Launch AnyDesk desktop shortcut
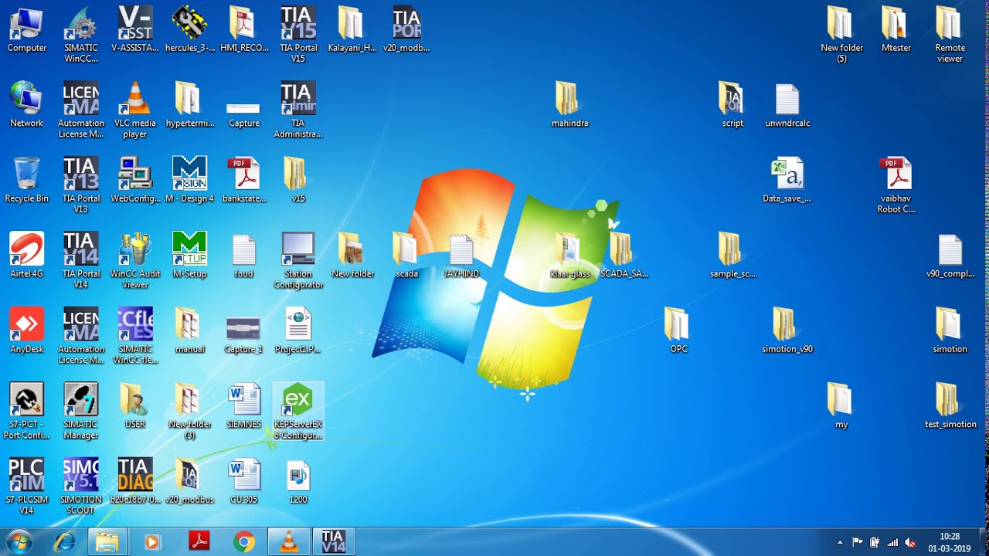The height and width of the screenshot is (556, 989). coord(26,331)
